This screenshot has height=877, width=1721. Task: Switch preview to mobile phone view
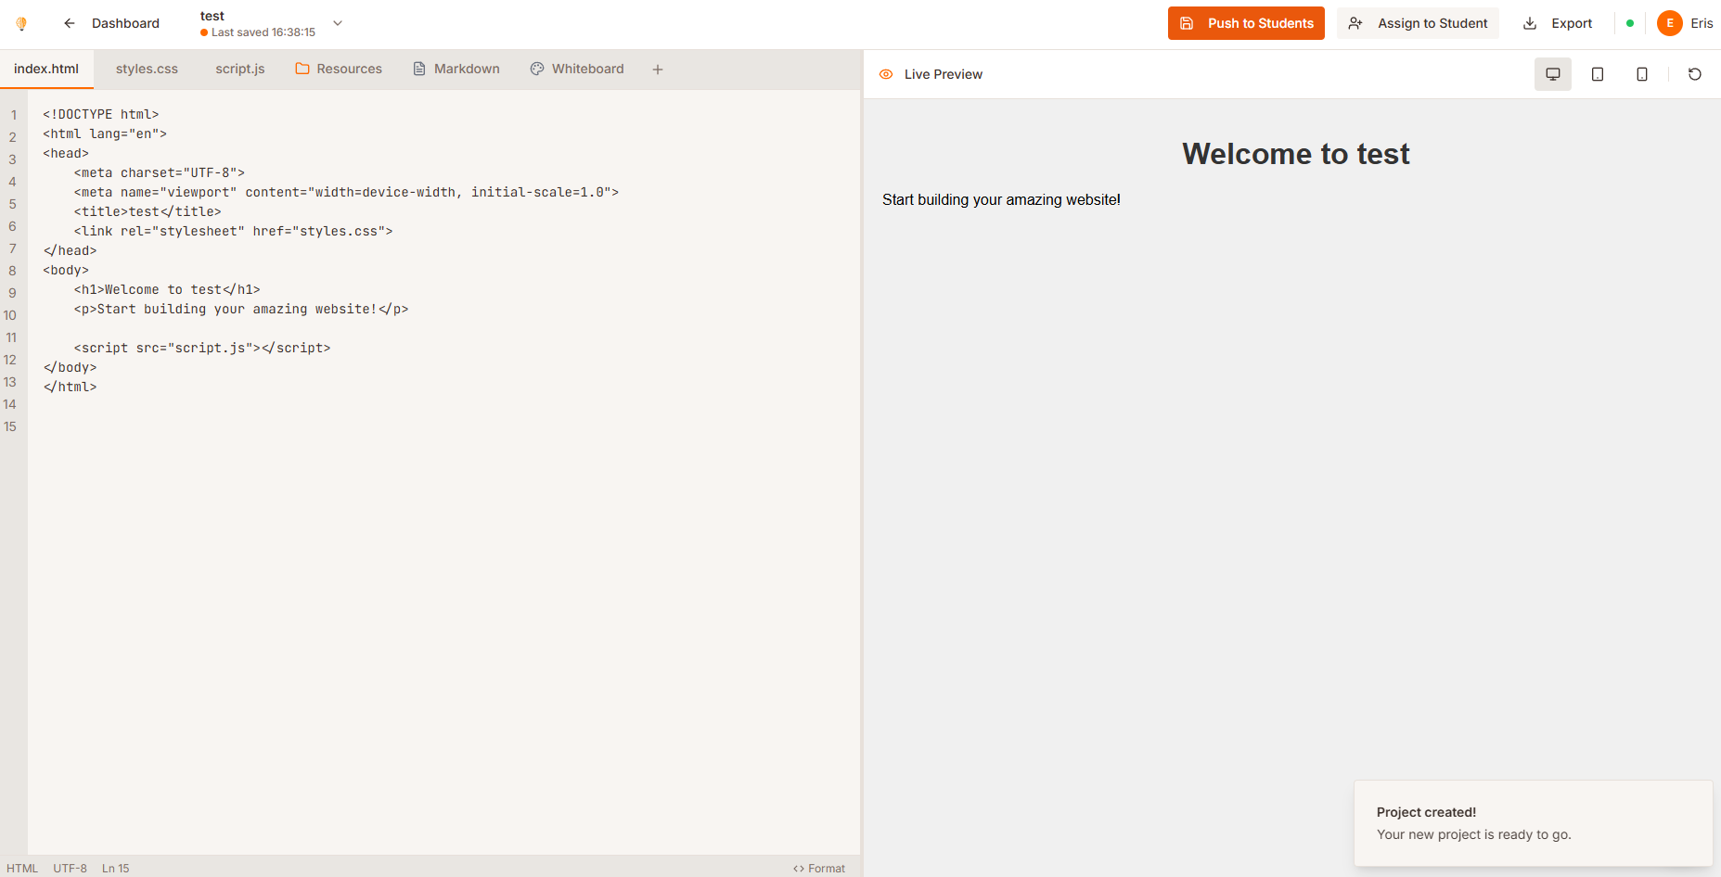[x=1642, y=74]
